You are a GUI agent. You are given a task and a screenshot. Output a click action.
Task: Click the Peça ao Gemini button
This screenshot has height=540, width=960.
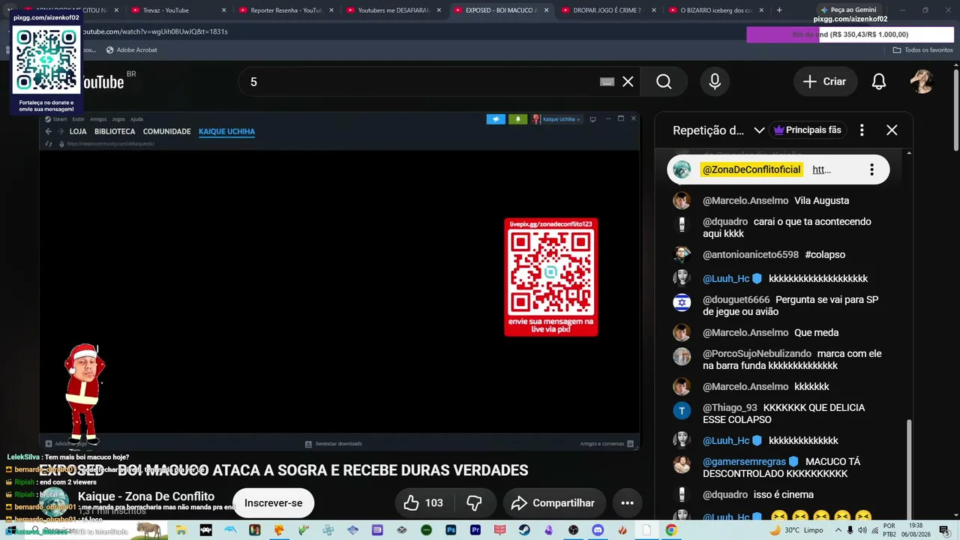847,10
